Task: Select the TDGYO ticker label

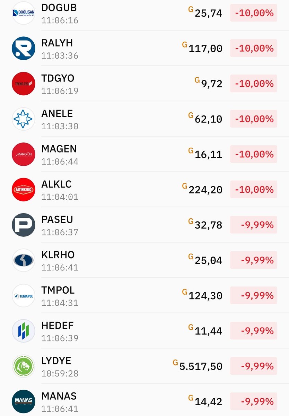Action: point(58,78)
